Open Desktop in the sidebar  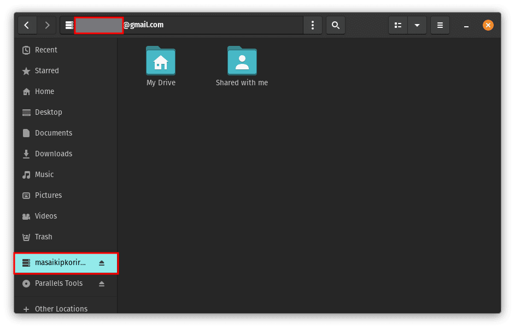(x=66, y=112)
